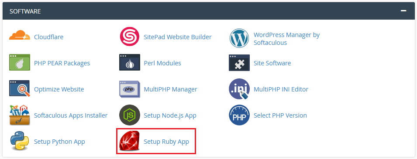
Task: Click the Select PHP Version gauge icon
Action: [239, 115]
